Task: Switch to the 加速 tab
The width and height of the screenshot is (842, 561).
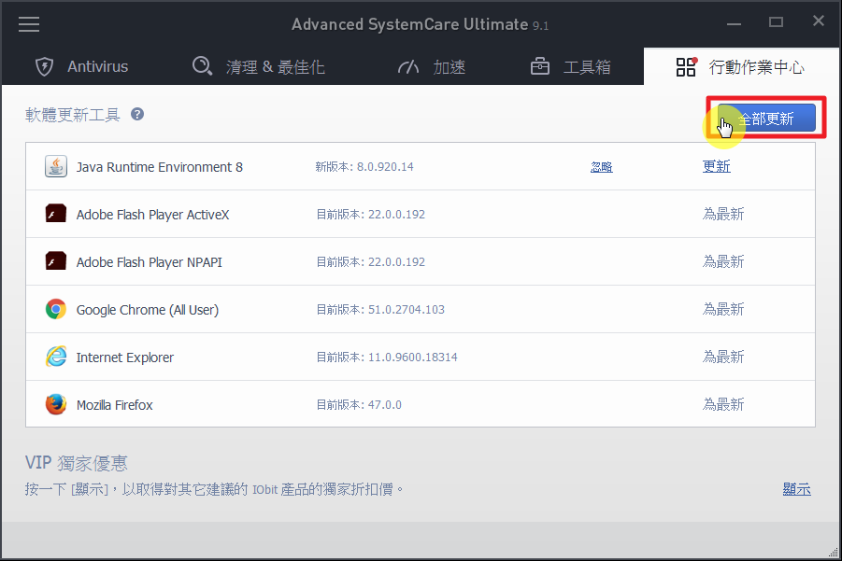Action: pyautogui.click(x=431, y=67)
